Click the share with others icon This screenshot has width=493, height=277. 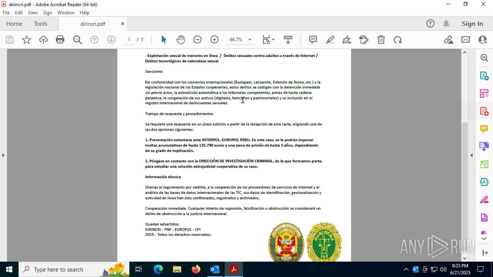(483, 40)
